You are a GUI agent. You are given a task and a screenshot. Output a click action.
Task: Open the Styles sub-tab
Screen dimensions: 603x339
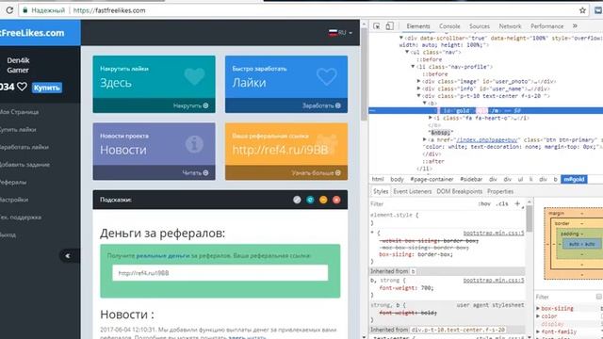[381, 191]
